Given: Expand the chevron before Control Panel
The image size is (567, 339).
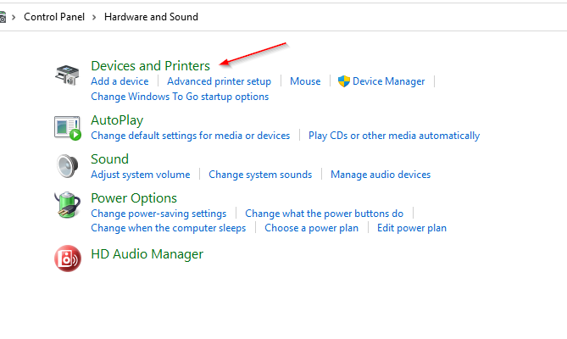Looking at the screenshot, I should coord(14,17).
